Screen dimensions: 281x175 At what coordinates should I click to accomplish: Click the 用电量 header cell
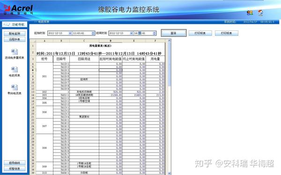click(x=155, y=59)
